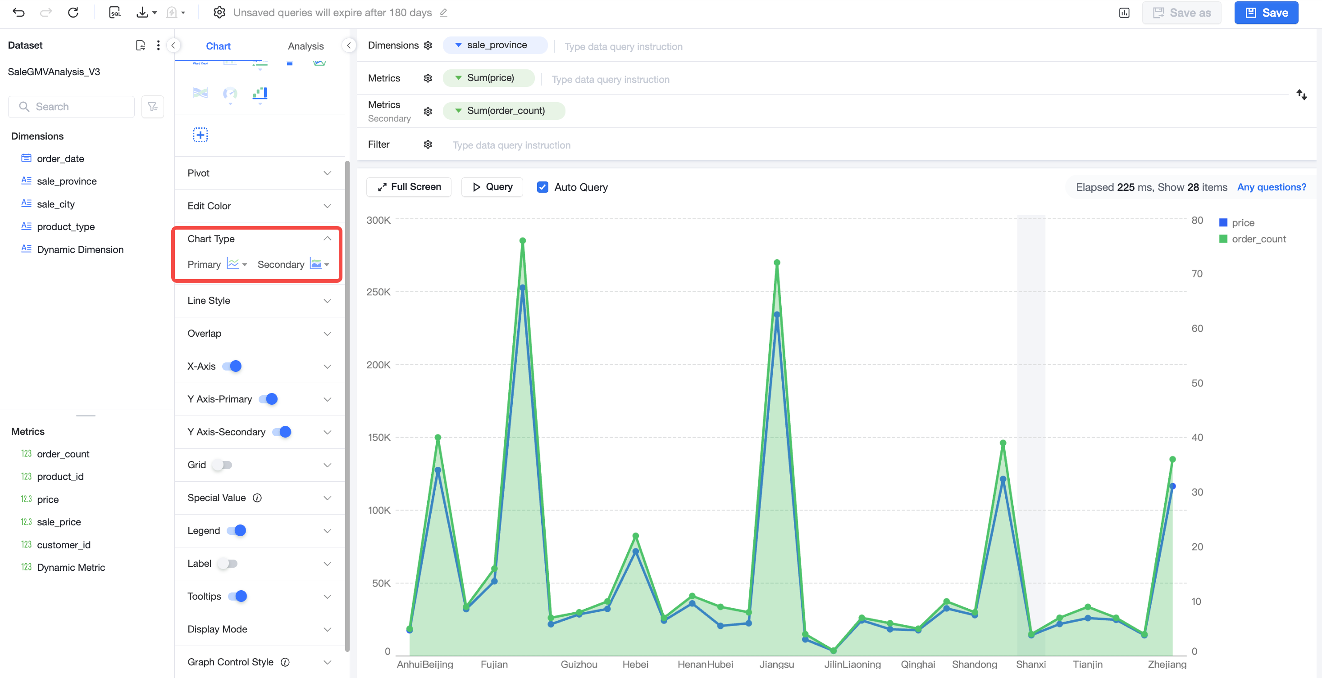Click the undo arrow icon

(18, 12)
